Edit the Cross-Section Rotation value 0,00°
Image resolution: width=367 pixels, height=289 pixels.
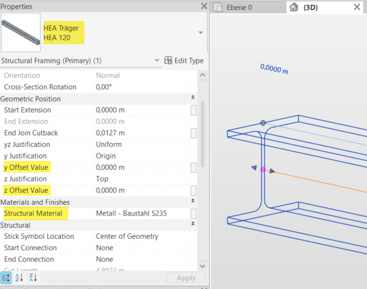click(x=142, y=87)
